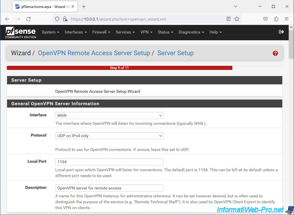Viewport: 294px width, 215px height.
Task: Bookmark this page with the star icon
Action: click(237, 19)
